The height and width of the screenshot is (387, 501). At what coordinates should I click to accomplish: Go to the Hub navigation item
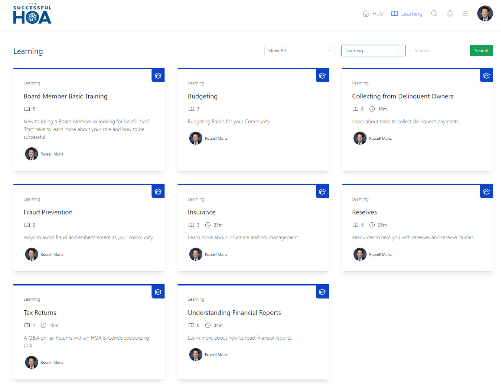(x=373, y=14)
